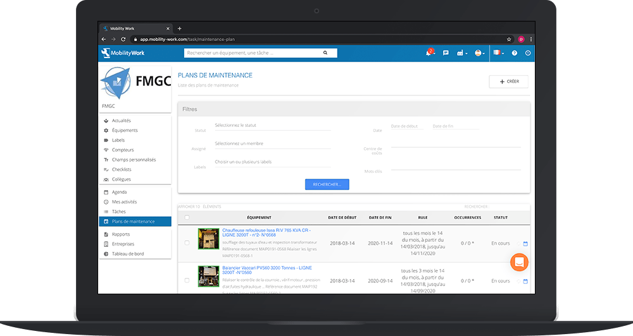Screen dimensions: 633x336
Task: Open a new browser tab
Action: 180,28
